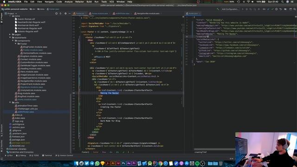297x167 pixels.
Task: Collapse the utils folder
Action: point(10,103)
